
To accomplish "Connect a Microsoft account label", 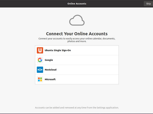I will (50, 79).
